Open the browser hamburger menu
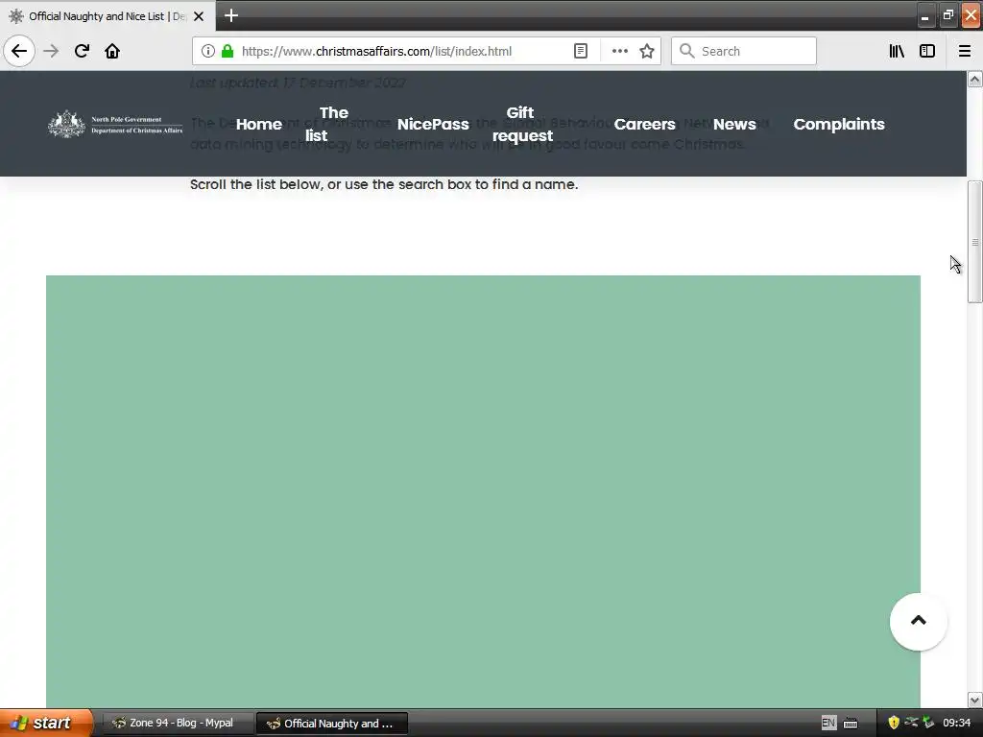Viewport: 983px width, 737px height. point(964,51)
